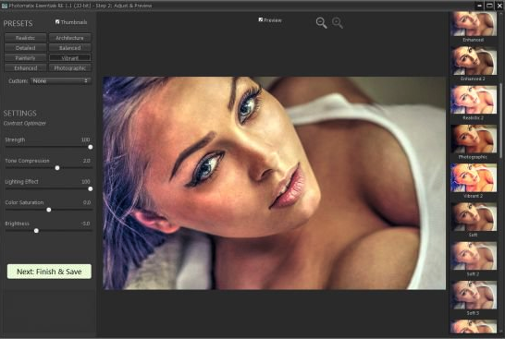The height and width of the screenshot is (339, 505).
Task: Apply the Realistic preset
Action: (26, 38)
